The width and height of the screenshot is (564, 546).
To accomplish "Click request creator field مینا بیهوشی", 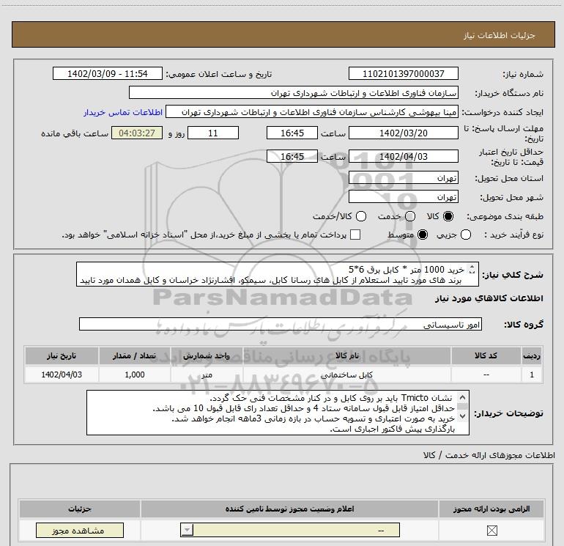I will pos(312,112).
